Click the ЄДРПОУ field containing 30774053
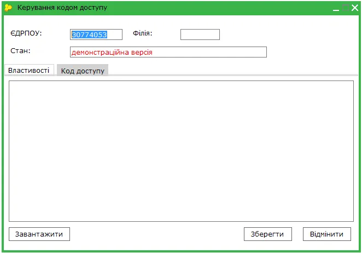 click(96, 34)
